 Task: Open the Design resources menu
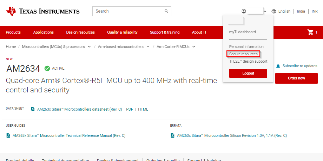coord(80,32)
